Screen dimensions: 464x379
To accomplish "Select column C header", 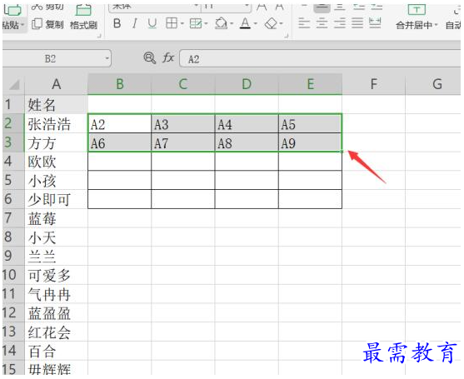I will (x=183, y=84).
